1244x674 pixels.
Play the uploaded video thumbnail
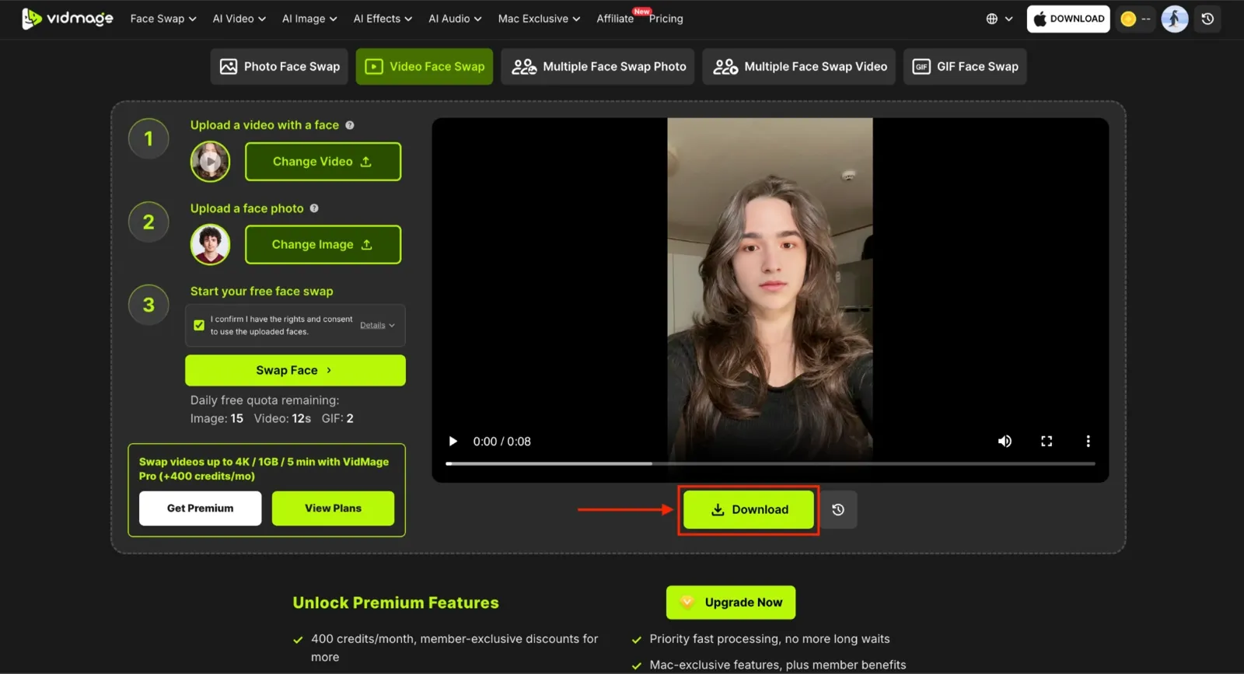coord(210,162)
